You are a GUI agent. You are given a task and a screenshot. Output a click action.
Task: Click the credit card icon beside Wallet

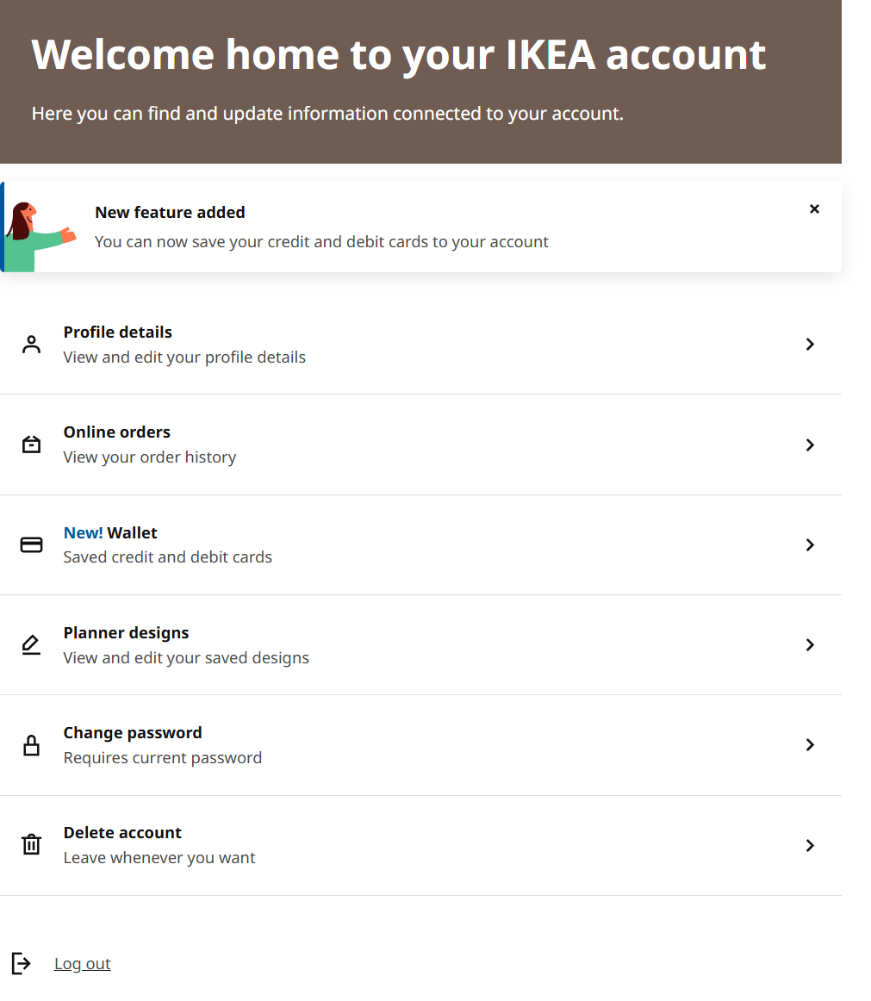pyautogui.click(x=31, y=544)
